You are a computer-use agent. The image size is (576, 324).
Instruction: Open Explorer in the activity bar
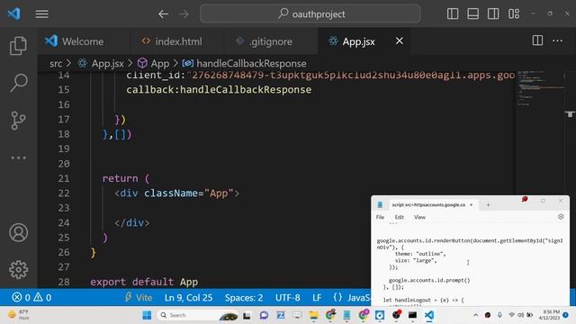[18, 46]
